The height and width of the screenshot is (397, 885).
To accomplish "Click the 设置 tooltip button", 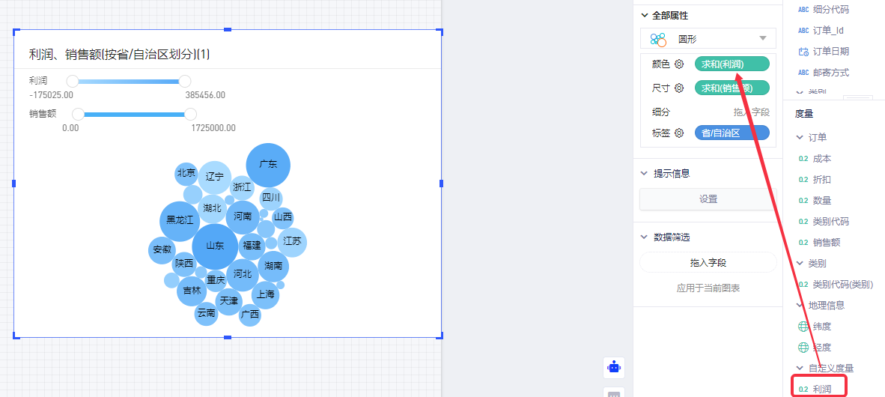I will [708, 199].
